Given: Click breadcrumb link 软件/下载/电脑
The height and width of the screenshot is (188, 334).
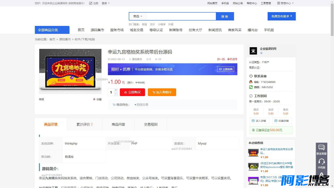Looking at the screenshot, I should [x=85, y=39].
